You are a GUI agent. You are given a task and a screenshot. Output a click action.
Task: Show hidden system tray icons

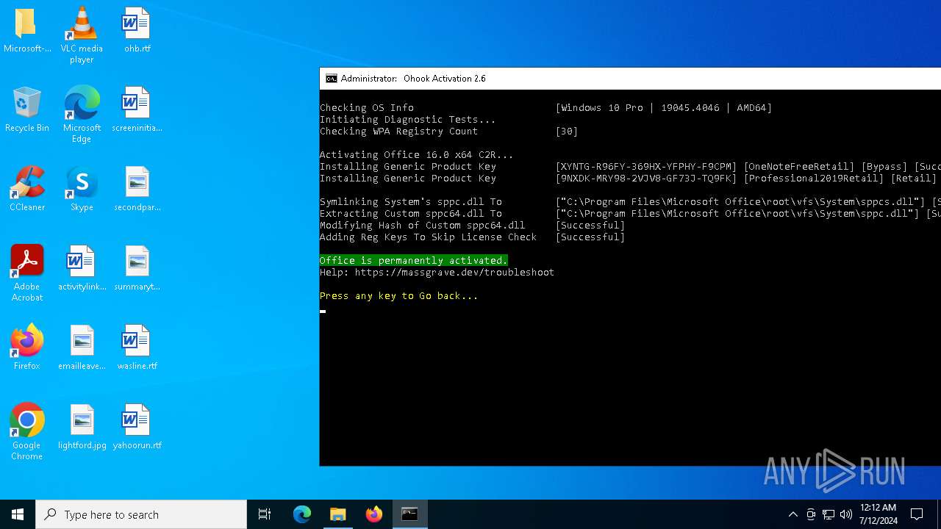click(792, 514)
